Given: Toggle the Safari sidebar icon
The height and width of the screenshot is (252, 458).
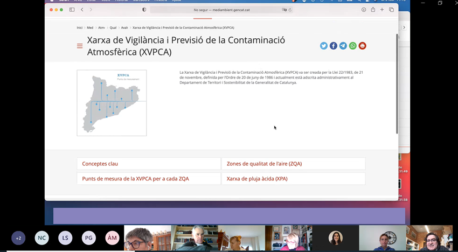Looking at the screenshot, I should pyautogui.click(x=72, y=10).
